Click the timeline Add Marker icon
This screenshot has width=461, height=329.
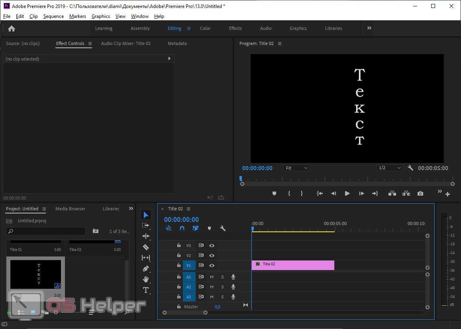pyautogui.click(x=209, y=228)
